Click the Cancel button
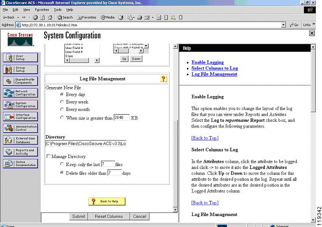The width and height of the screenshot is (322, 227). pyautogui.click(x=140, y=217)
